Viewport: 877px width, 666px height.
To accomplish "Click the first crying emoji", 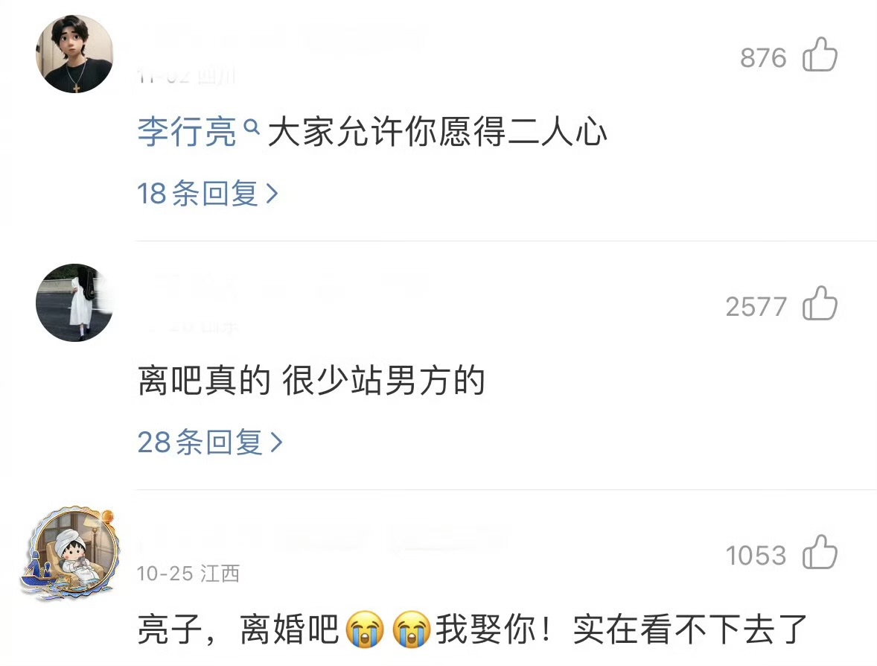I will (365, 629).
